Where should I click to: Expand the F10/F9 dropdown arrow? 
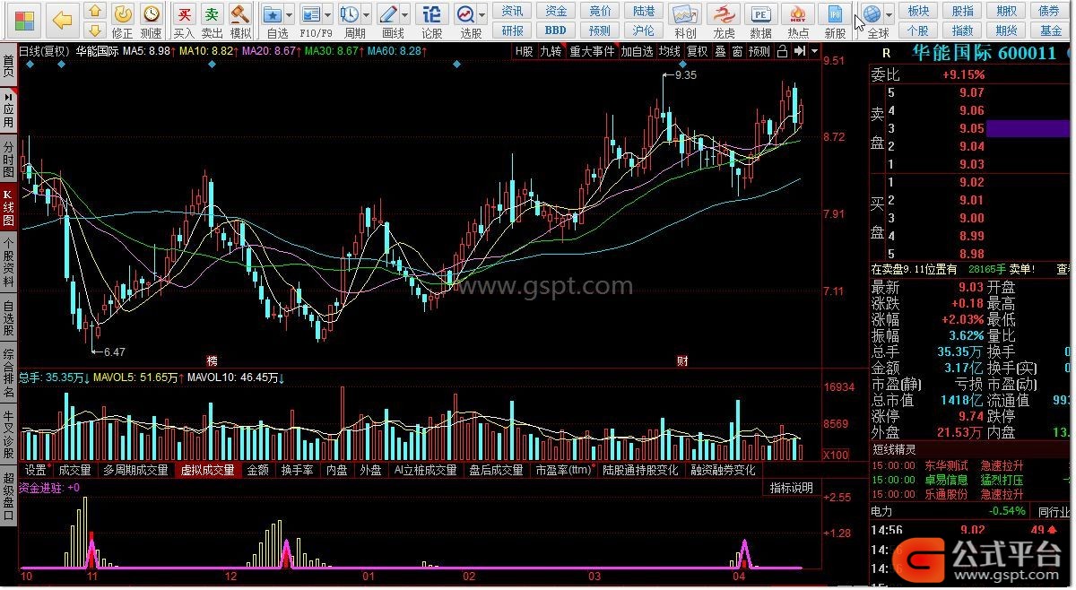point(328,15)
